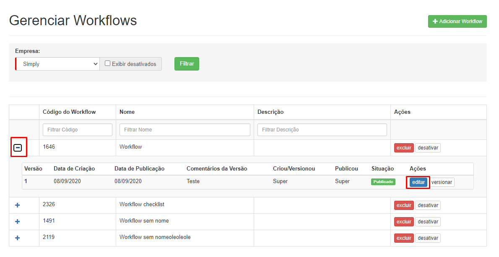Click desativar for Workflow sem nome (1491)
The image size is (499, 257).
[428, 222]
